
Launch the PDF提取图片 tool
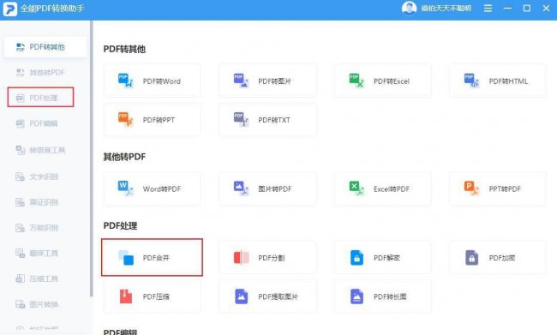coord(267,296)
